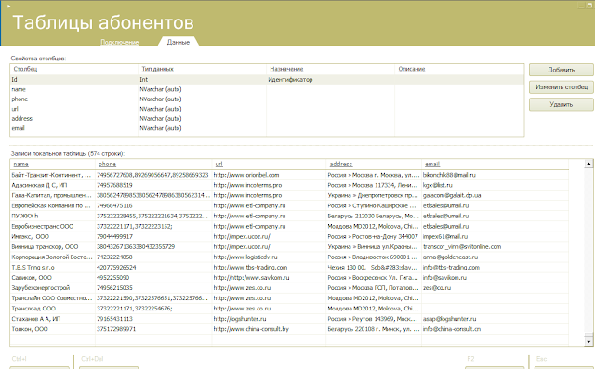Sort records by url header
595x369 pixels.
pyautogui.click(x=219, y=164)
